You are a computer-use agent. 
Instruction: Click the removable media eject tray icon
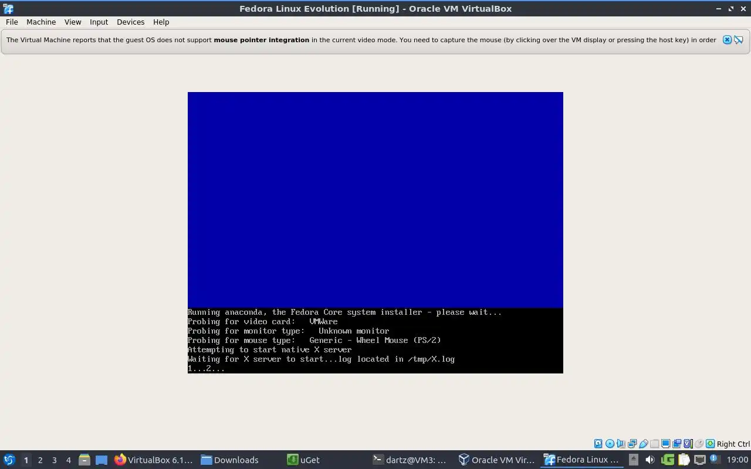coord(634,460)
